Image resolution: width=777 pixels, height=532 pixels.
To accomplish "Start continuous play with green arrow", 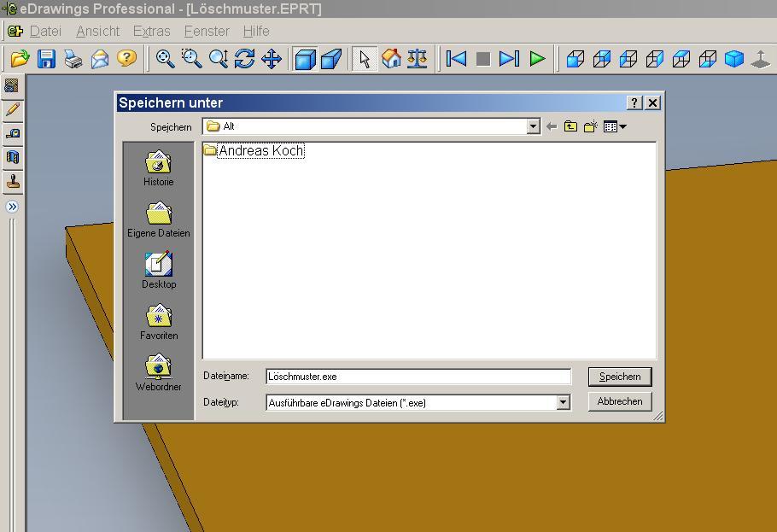I will pos(537,59).
